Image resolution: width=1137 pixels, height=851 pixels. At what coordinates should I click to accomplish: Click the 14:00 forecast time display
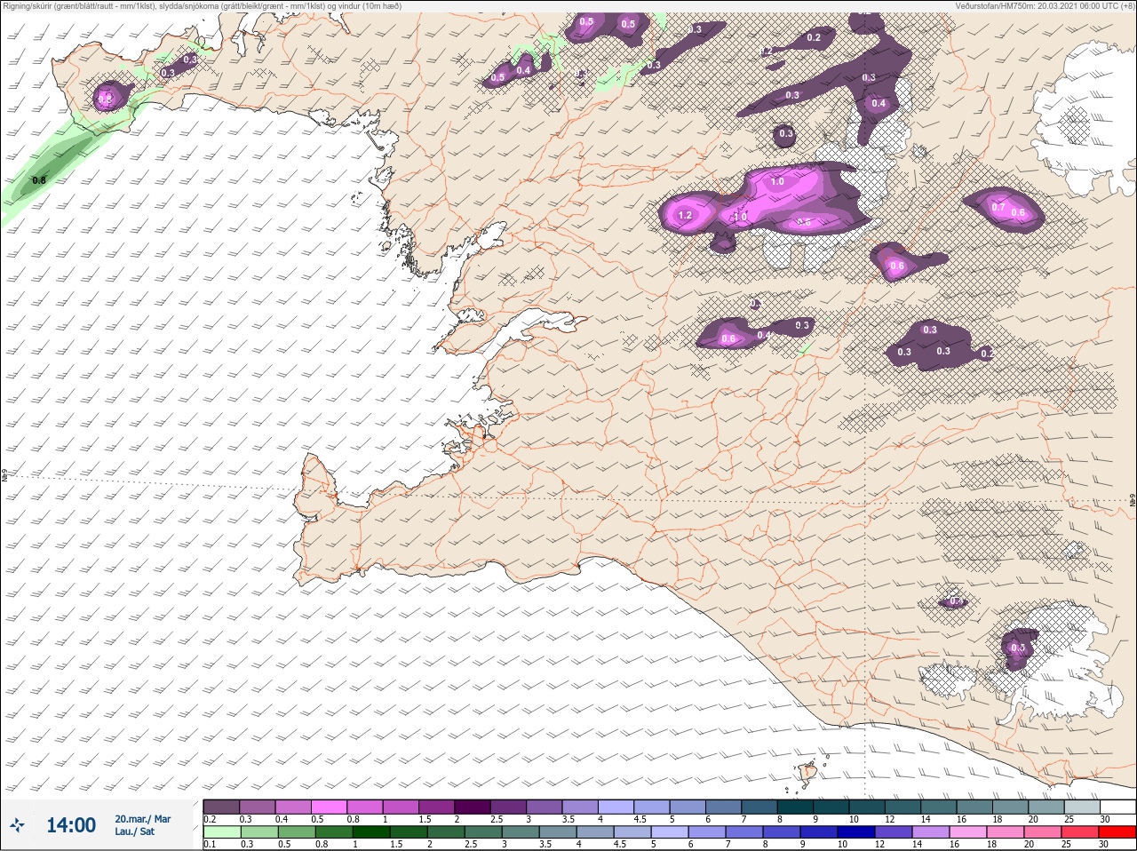[x=71, y=825]
